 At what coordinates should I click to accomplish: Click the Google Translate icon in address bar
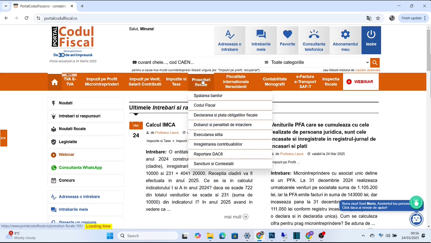click(369, 18)
